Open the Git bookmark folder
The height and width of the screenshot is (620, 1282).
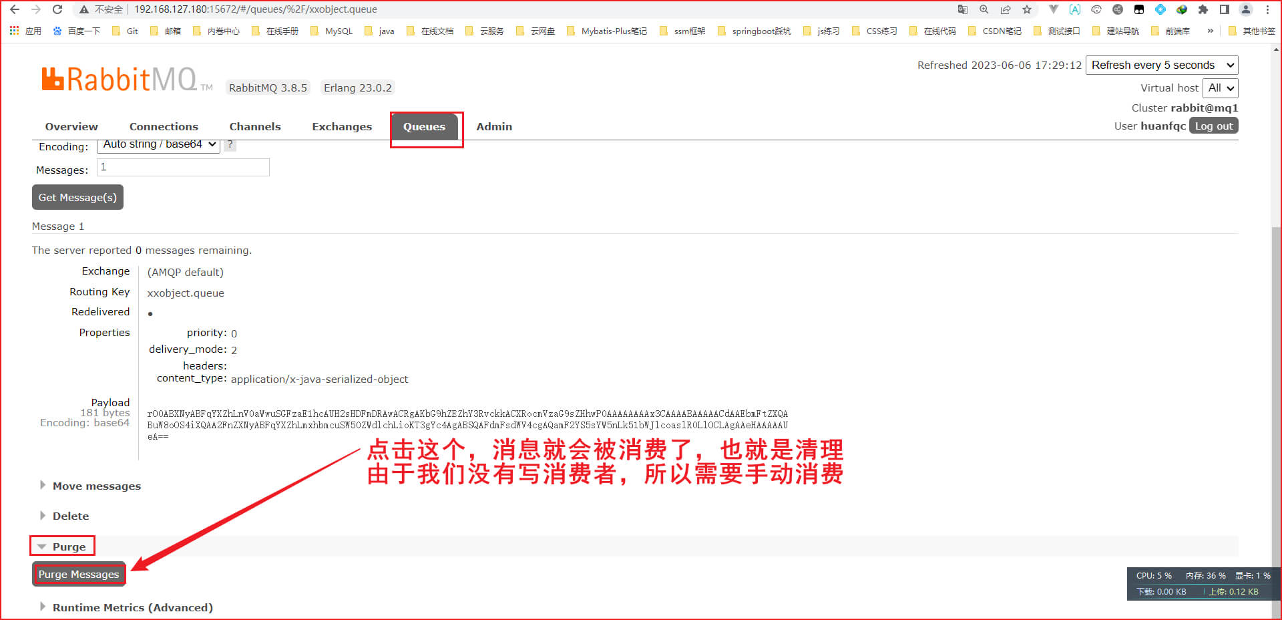126,31
